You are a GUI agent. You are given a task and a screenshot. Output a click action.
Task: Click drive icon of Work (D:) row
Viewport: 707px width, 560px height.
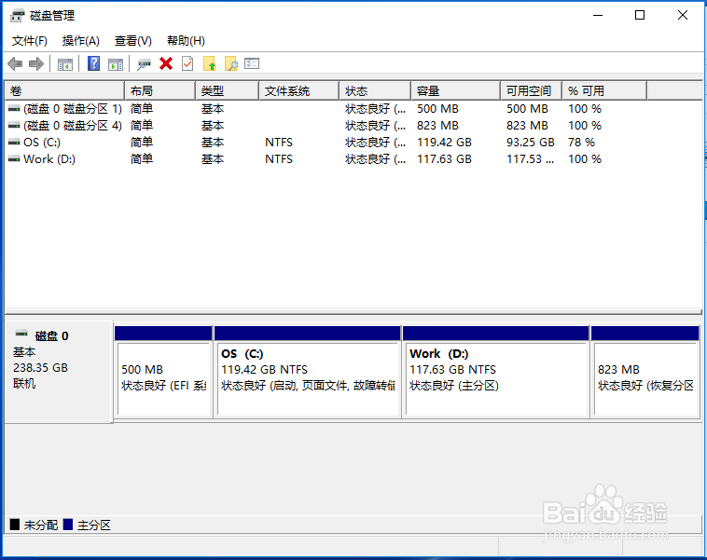pyautogui.click(x=14, y=159)
